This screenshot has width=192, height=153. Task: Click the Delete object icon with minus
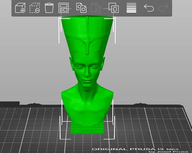[35, 8]
